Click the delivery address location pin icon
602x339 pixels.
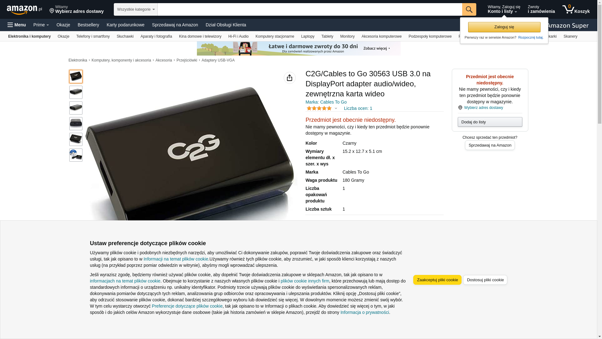(52, 11)
